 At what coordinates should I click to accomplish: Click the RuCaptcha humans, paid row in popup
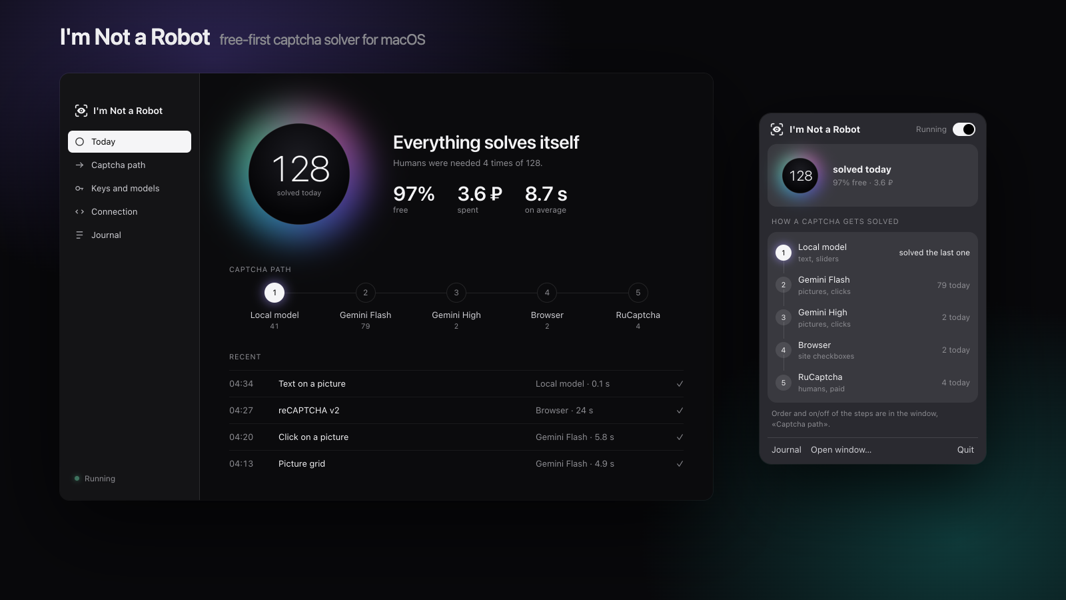coord(873,383)
